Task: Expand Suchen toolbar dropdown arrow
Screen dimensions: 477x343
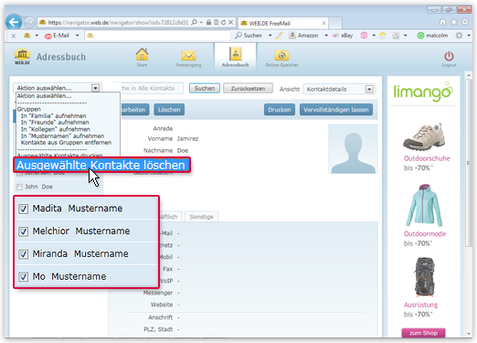Action: coord(270,36)
